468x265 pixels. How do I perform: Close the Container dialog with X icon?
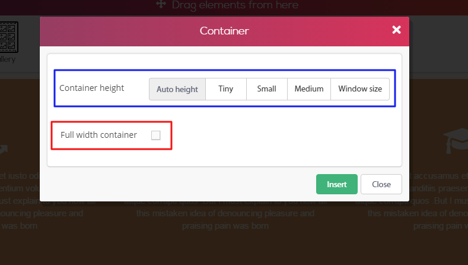coord(396,30)
